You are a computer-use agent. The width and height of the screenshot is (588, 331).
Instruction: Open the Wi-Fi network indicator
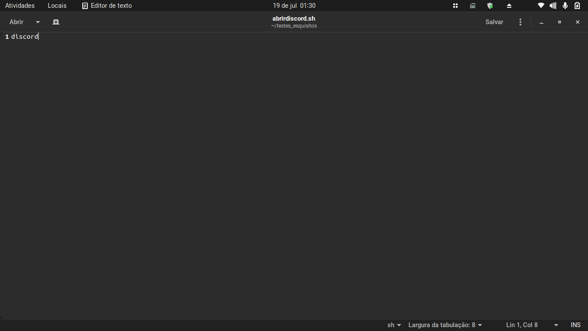[x=541, y=6]
